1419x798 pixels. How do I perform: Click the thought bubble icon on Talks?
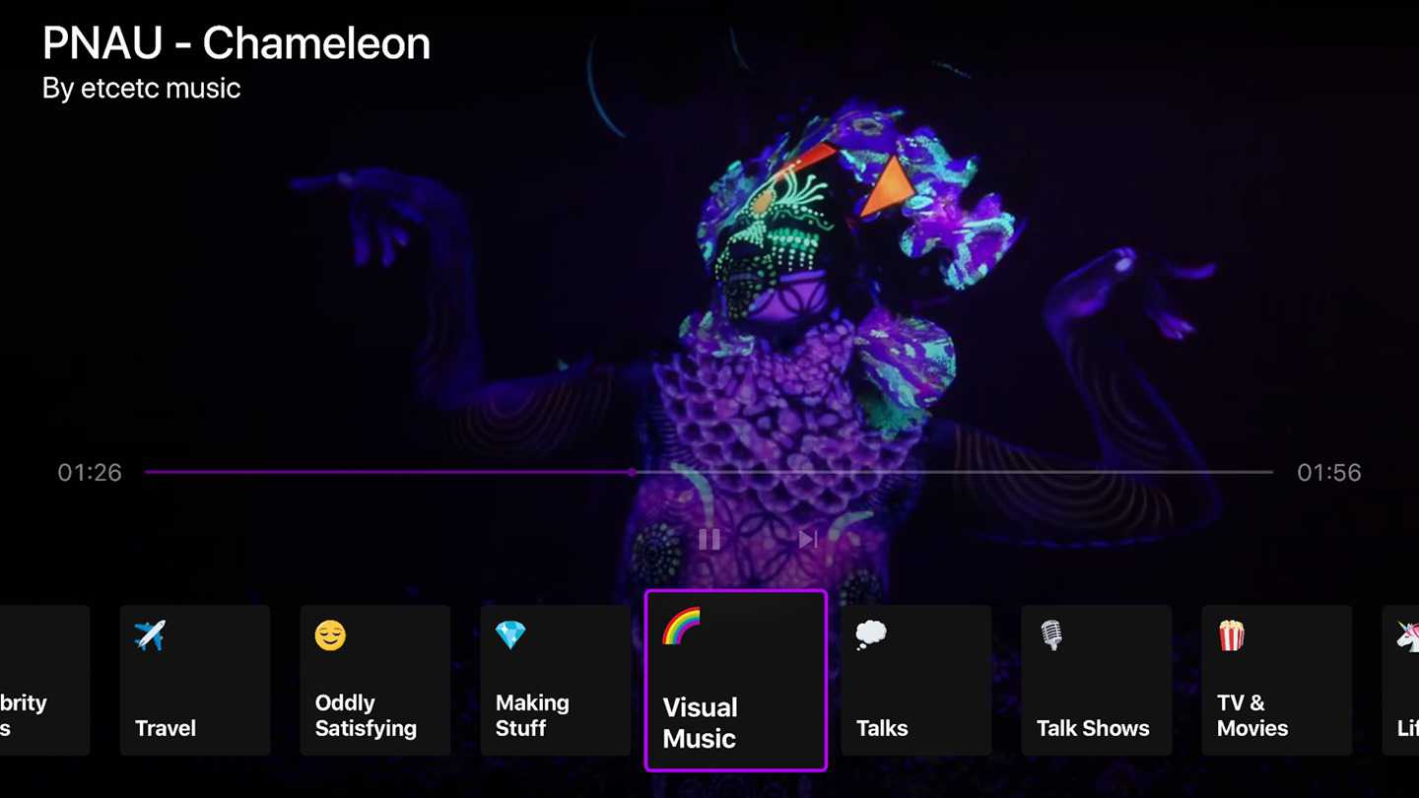coord(871,635)
